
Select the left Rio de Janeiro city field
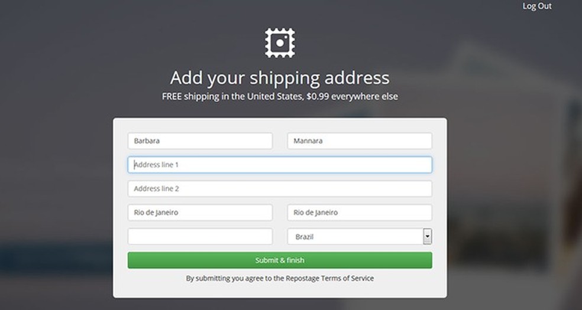200,213
